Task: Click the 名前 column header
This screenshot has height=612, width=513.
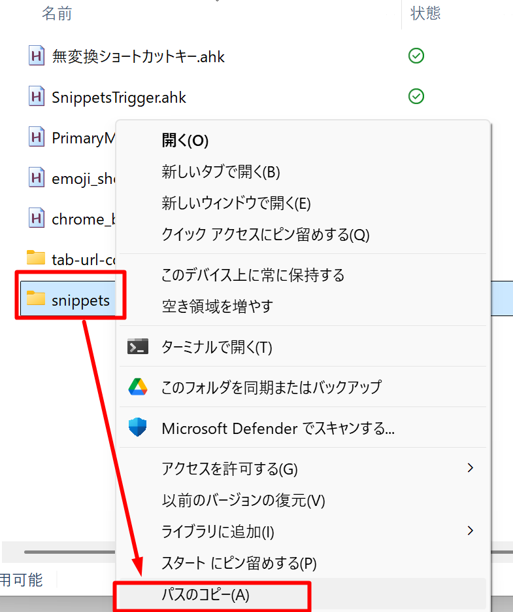Action: coord(57,13)
